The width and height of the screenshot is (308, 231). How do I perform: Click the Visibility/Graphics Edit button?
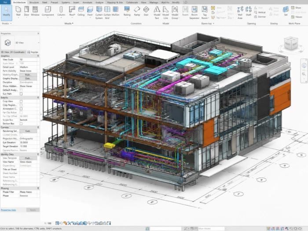[28, 75]
